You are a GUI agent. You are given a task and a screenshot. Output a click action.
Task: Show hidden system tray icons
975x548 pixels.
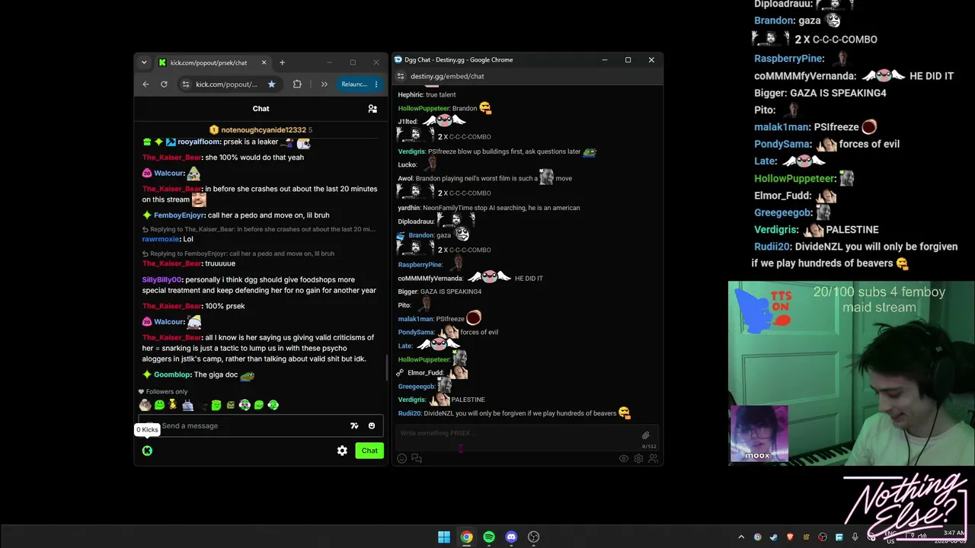point(741,537)
